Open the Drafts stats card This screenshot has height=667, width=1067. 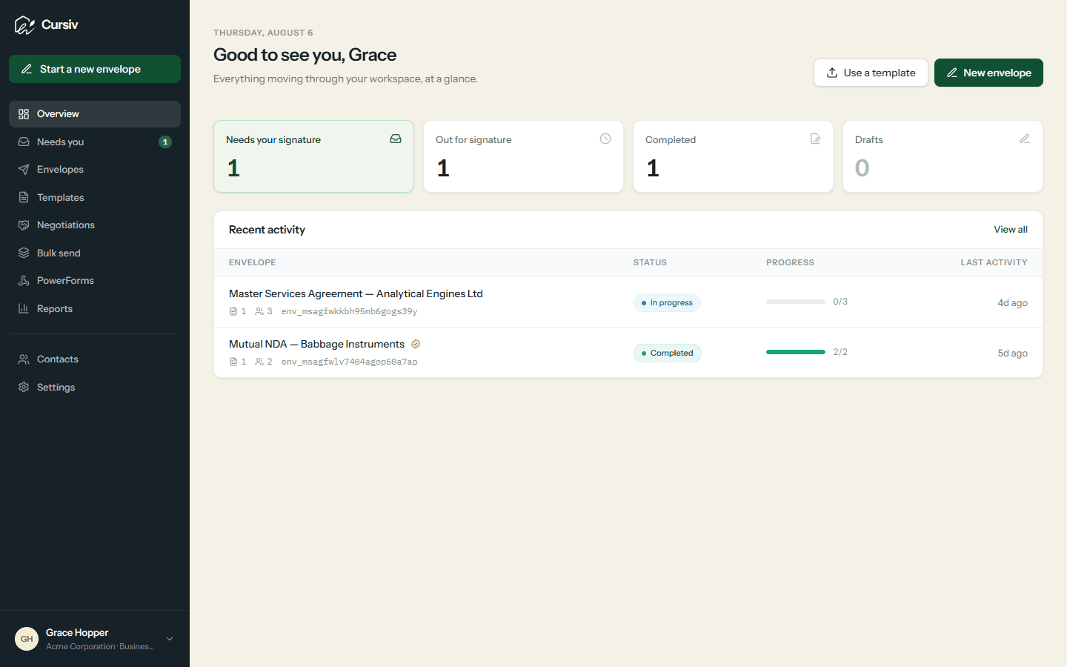pos(943,156)
